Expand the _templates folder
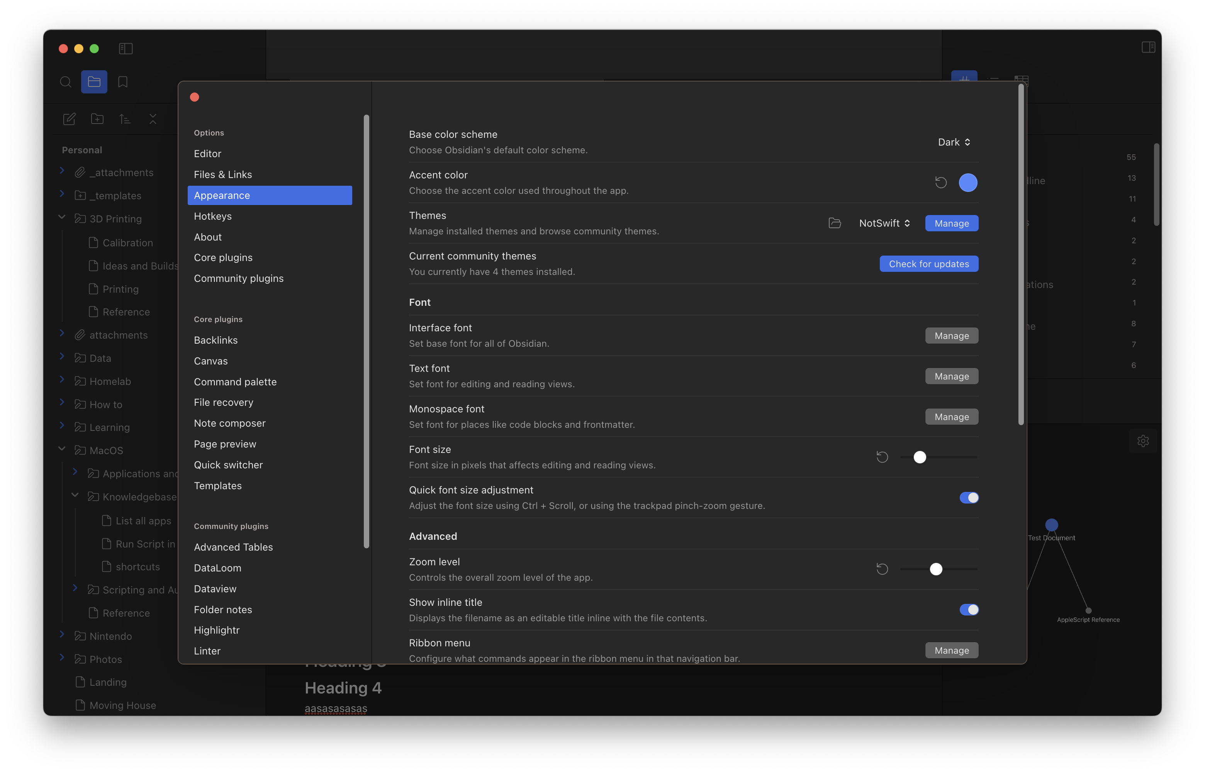The image size is (1205, 773). 62,194
